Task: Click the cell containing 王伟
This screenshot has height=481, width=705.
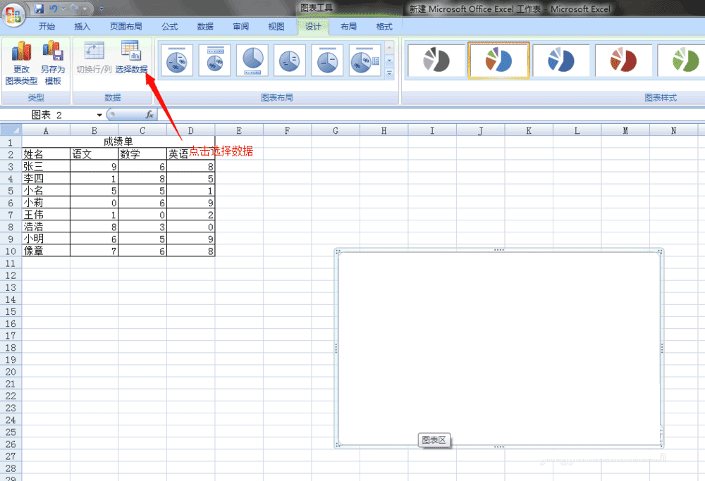Action: 46,215
